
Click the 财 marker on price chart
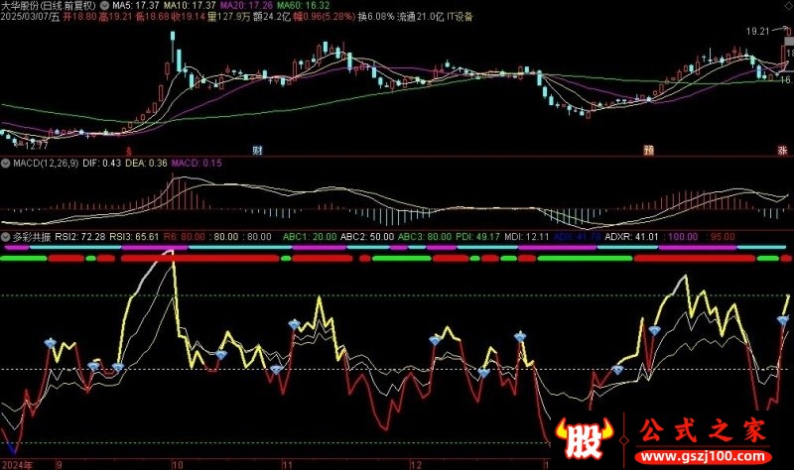[257, 151]
